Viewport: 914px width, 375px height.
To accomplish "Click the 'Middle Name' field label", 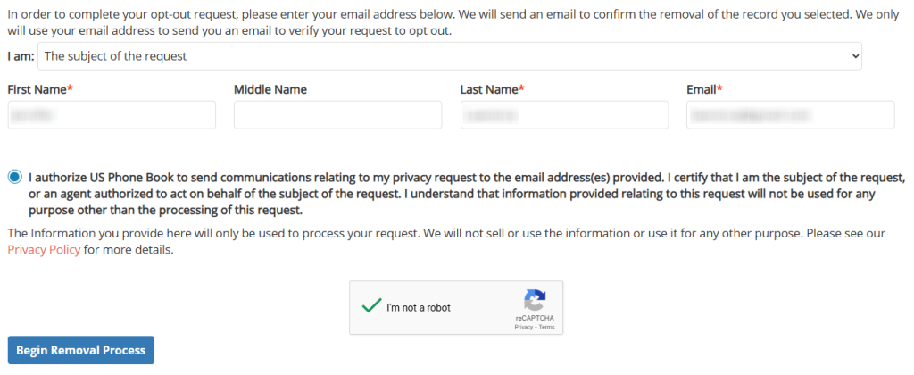I will tap(270, 89).
